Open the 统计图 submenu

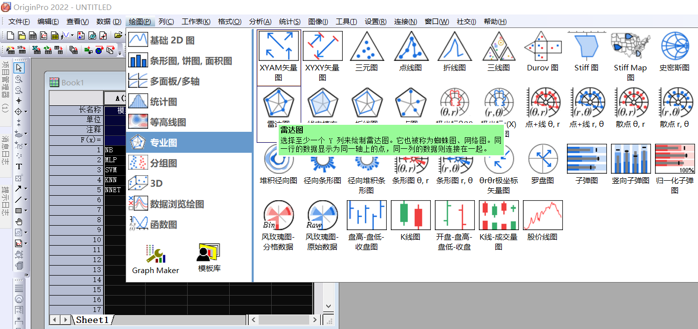[x=189, y=102]
